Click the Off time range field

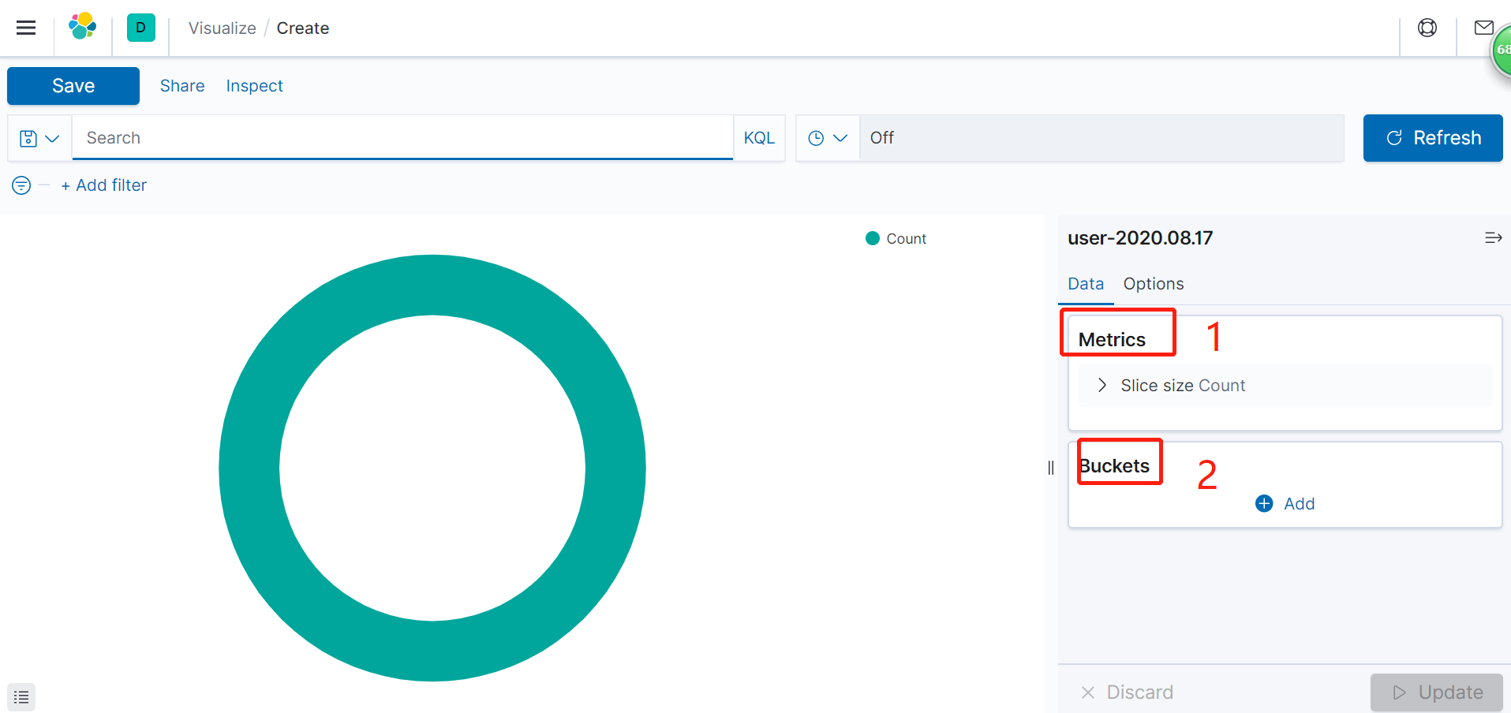click(x=1101, y=138)
